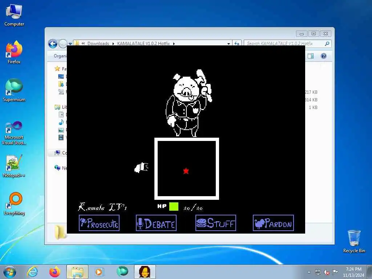Viewport: 372px width, 279px height.
Task: Maximize the Explorer window
Action: pos(314,34)
